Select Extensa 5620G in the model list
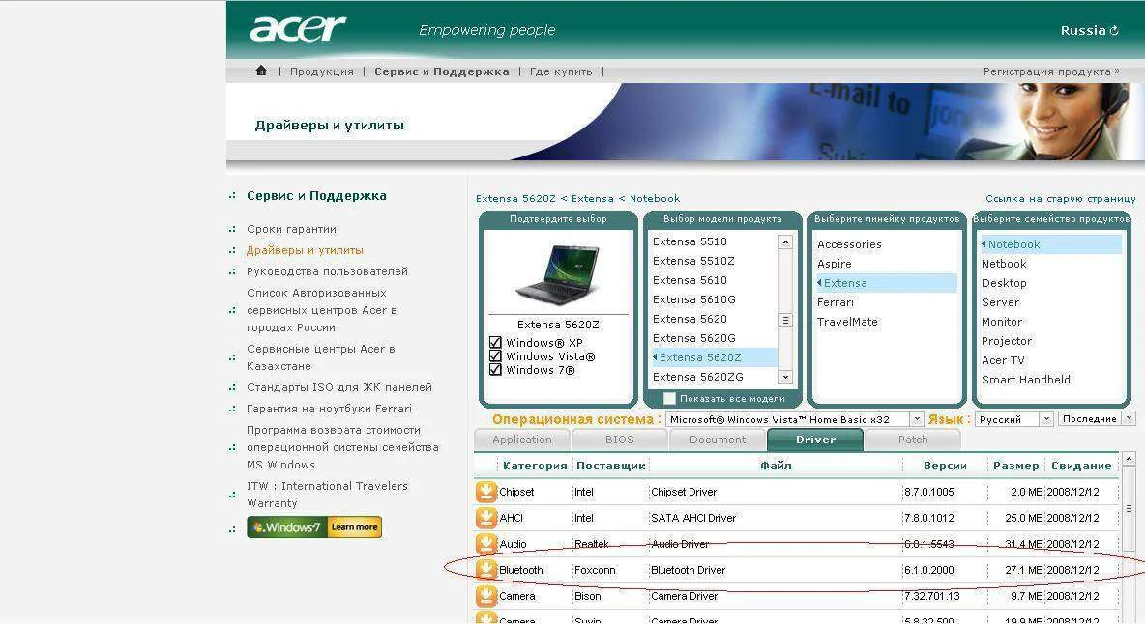 693,338
